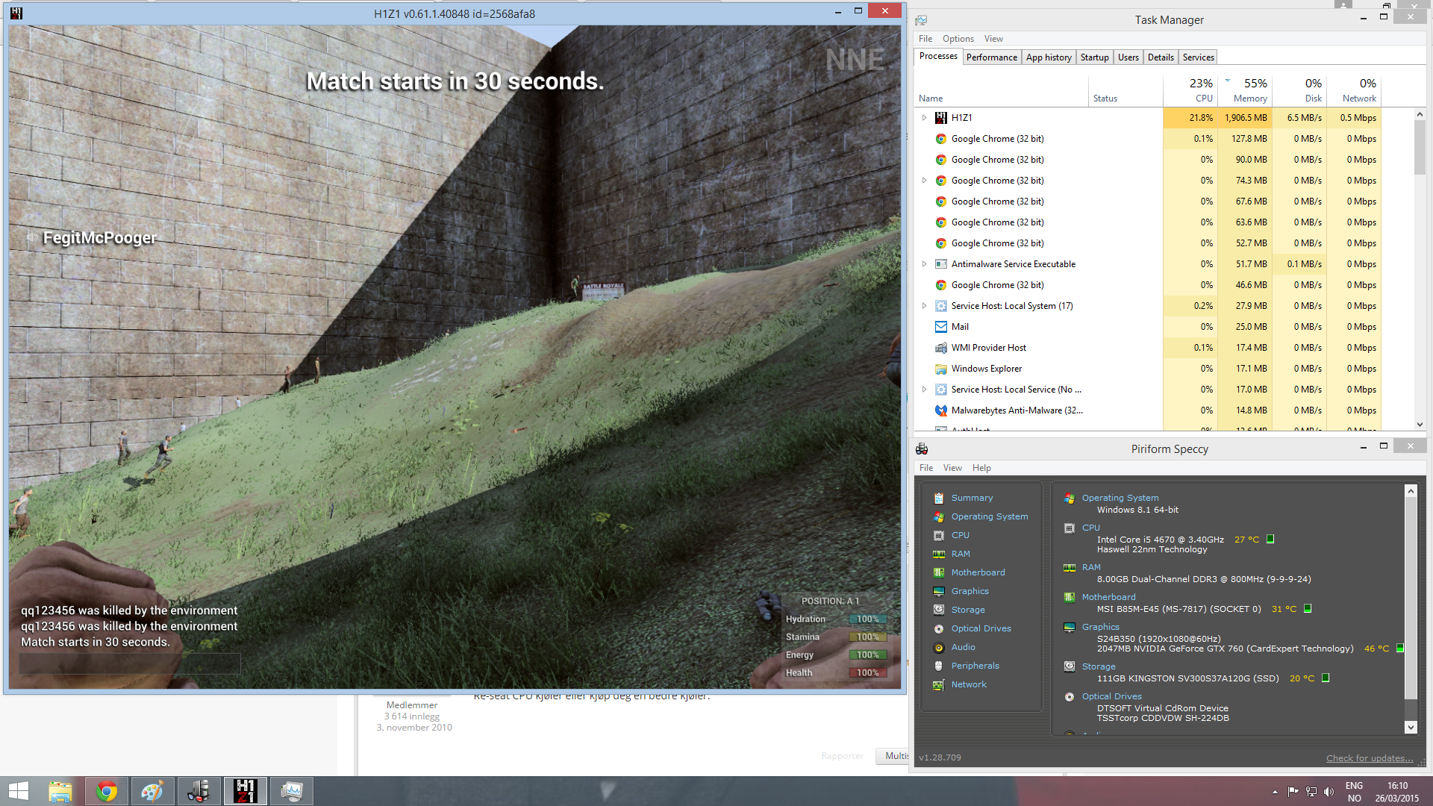Click the Windows Explorer process icon

(x=941, y=369)
